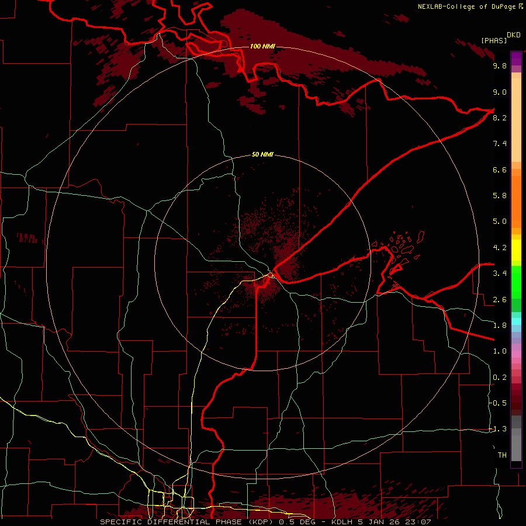Click the 5.0 value on the color scale
526x526 pixels.
pyautogui.click(x=500, y=222)
